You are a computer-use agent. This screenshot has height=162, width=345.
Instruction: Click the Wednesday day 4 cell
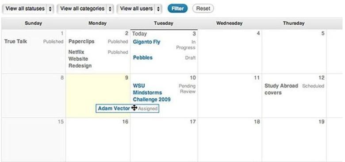230,51
